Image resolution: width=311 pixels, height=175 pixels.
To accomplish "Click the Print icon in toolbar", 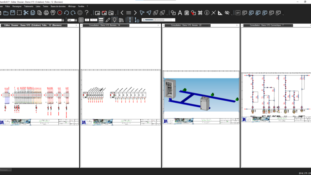I will coord(46,13).
